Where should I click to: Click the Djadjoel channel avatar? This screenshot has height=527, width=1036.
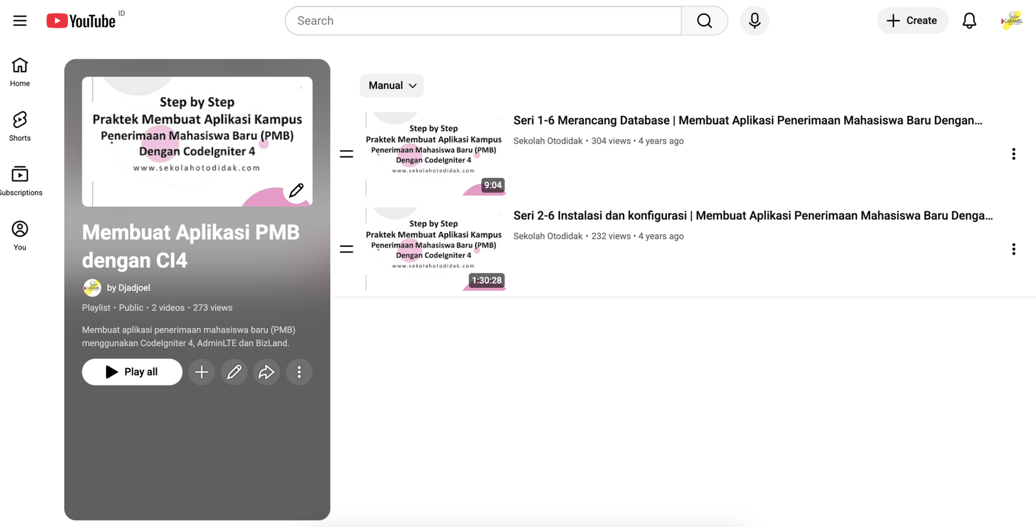pos(92,288)
